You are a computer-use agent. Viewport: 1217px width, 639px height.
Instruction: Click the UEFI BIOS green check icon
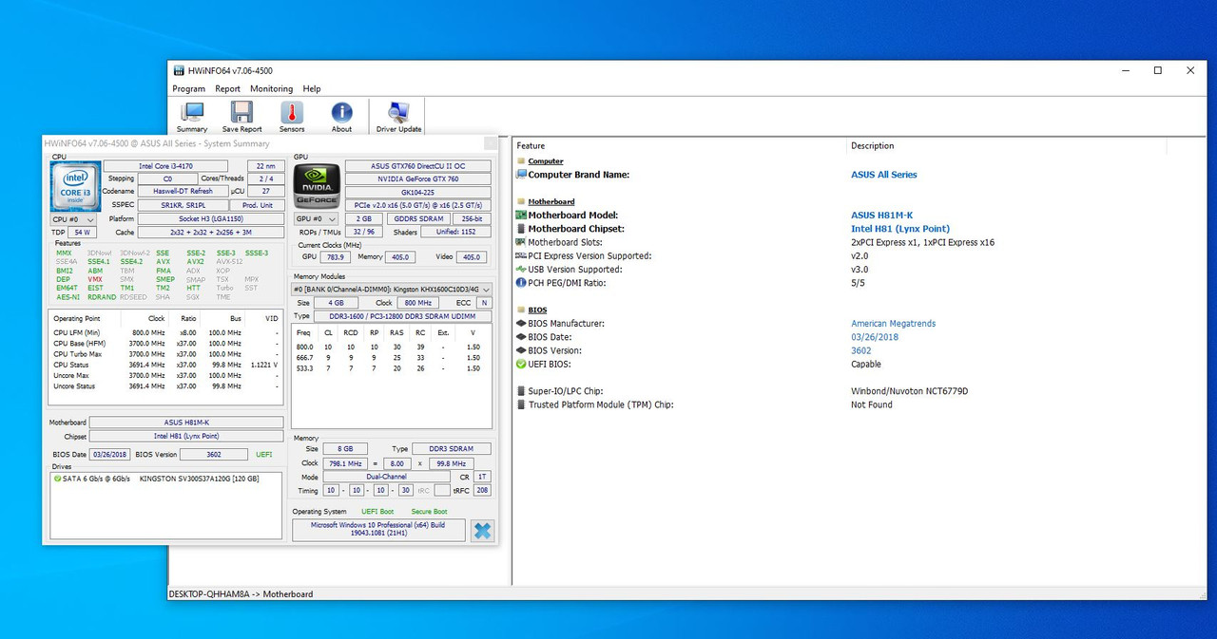coord(521,364)
